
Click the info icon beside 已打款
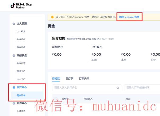[101, 47]
